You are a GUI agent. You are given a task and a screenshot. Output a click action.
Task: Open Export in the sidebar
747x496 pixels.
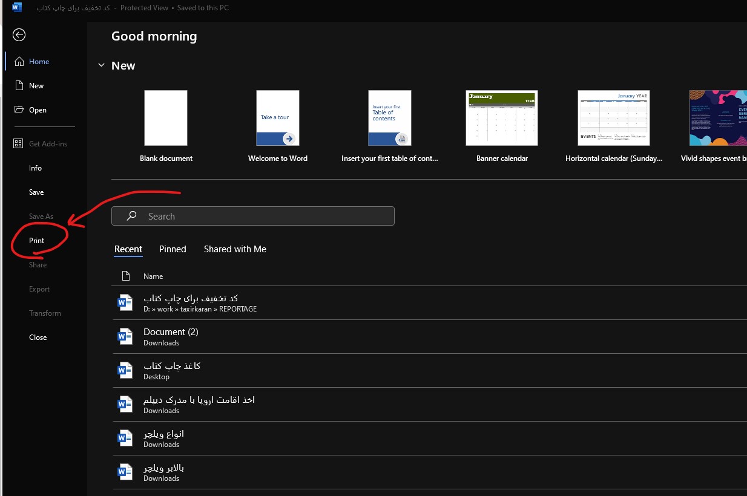click(x=39, y=289)
